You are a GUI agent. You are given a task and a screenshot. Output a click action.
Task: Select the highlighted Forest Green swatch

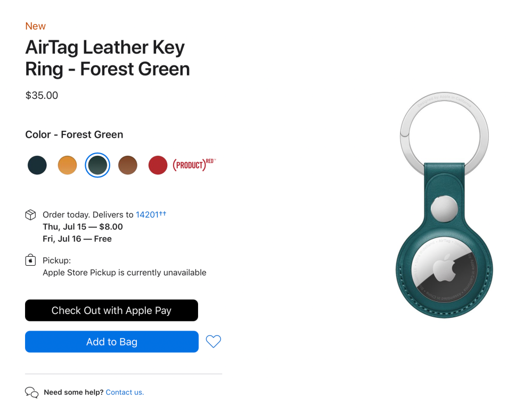point(97,165)
